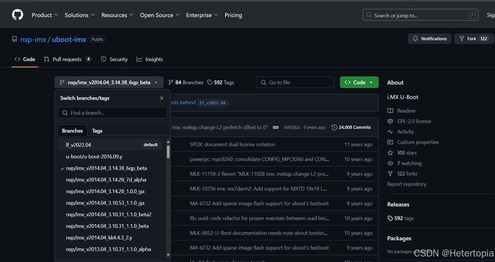
Task: Open the Pricing page
Action: [x=233, y=15]
